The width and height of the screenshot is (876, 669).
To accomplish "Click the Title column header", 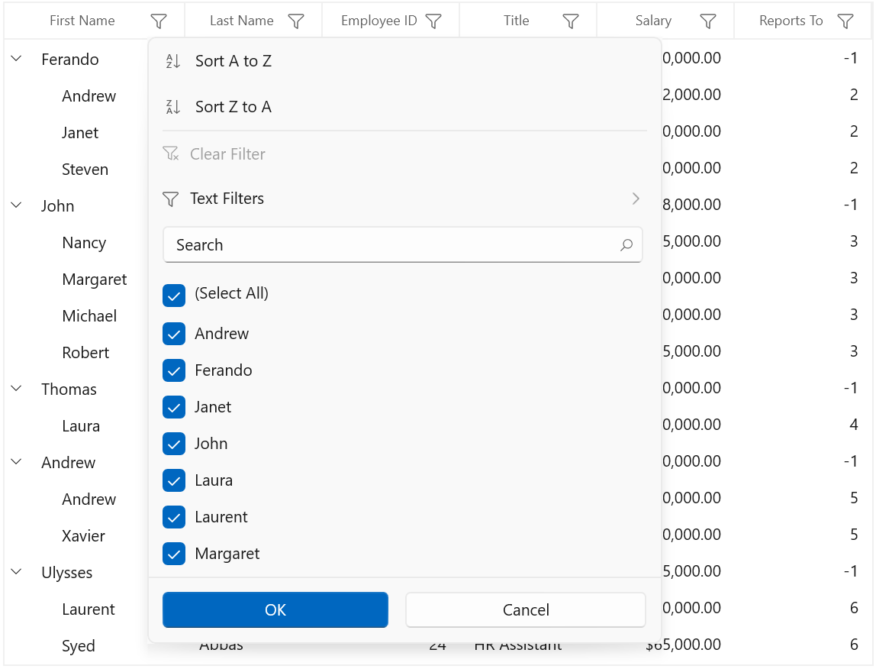I will tap(516, 21).
